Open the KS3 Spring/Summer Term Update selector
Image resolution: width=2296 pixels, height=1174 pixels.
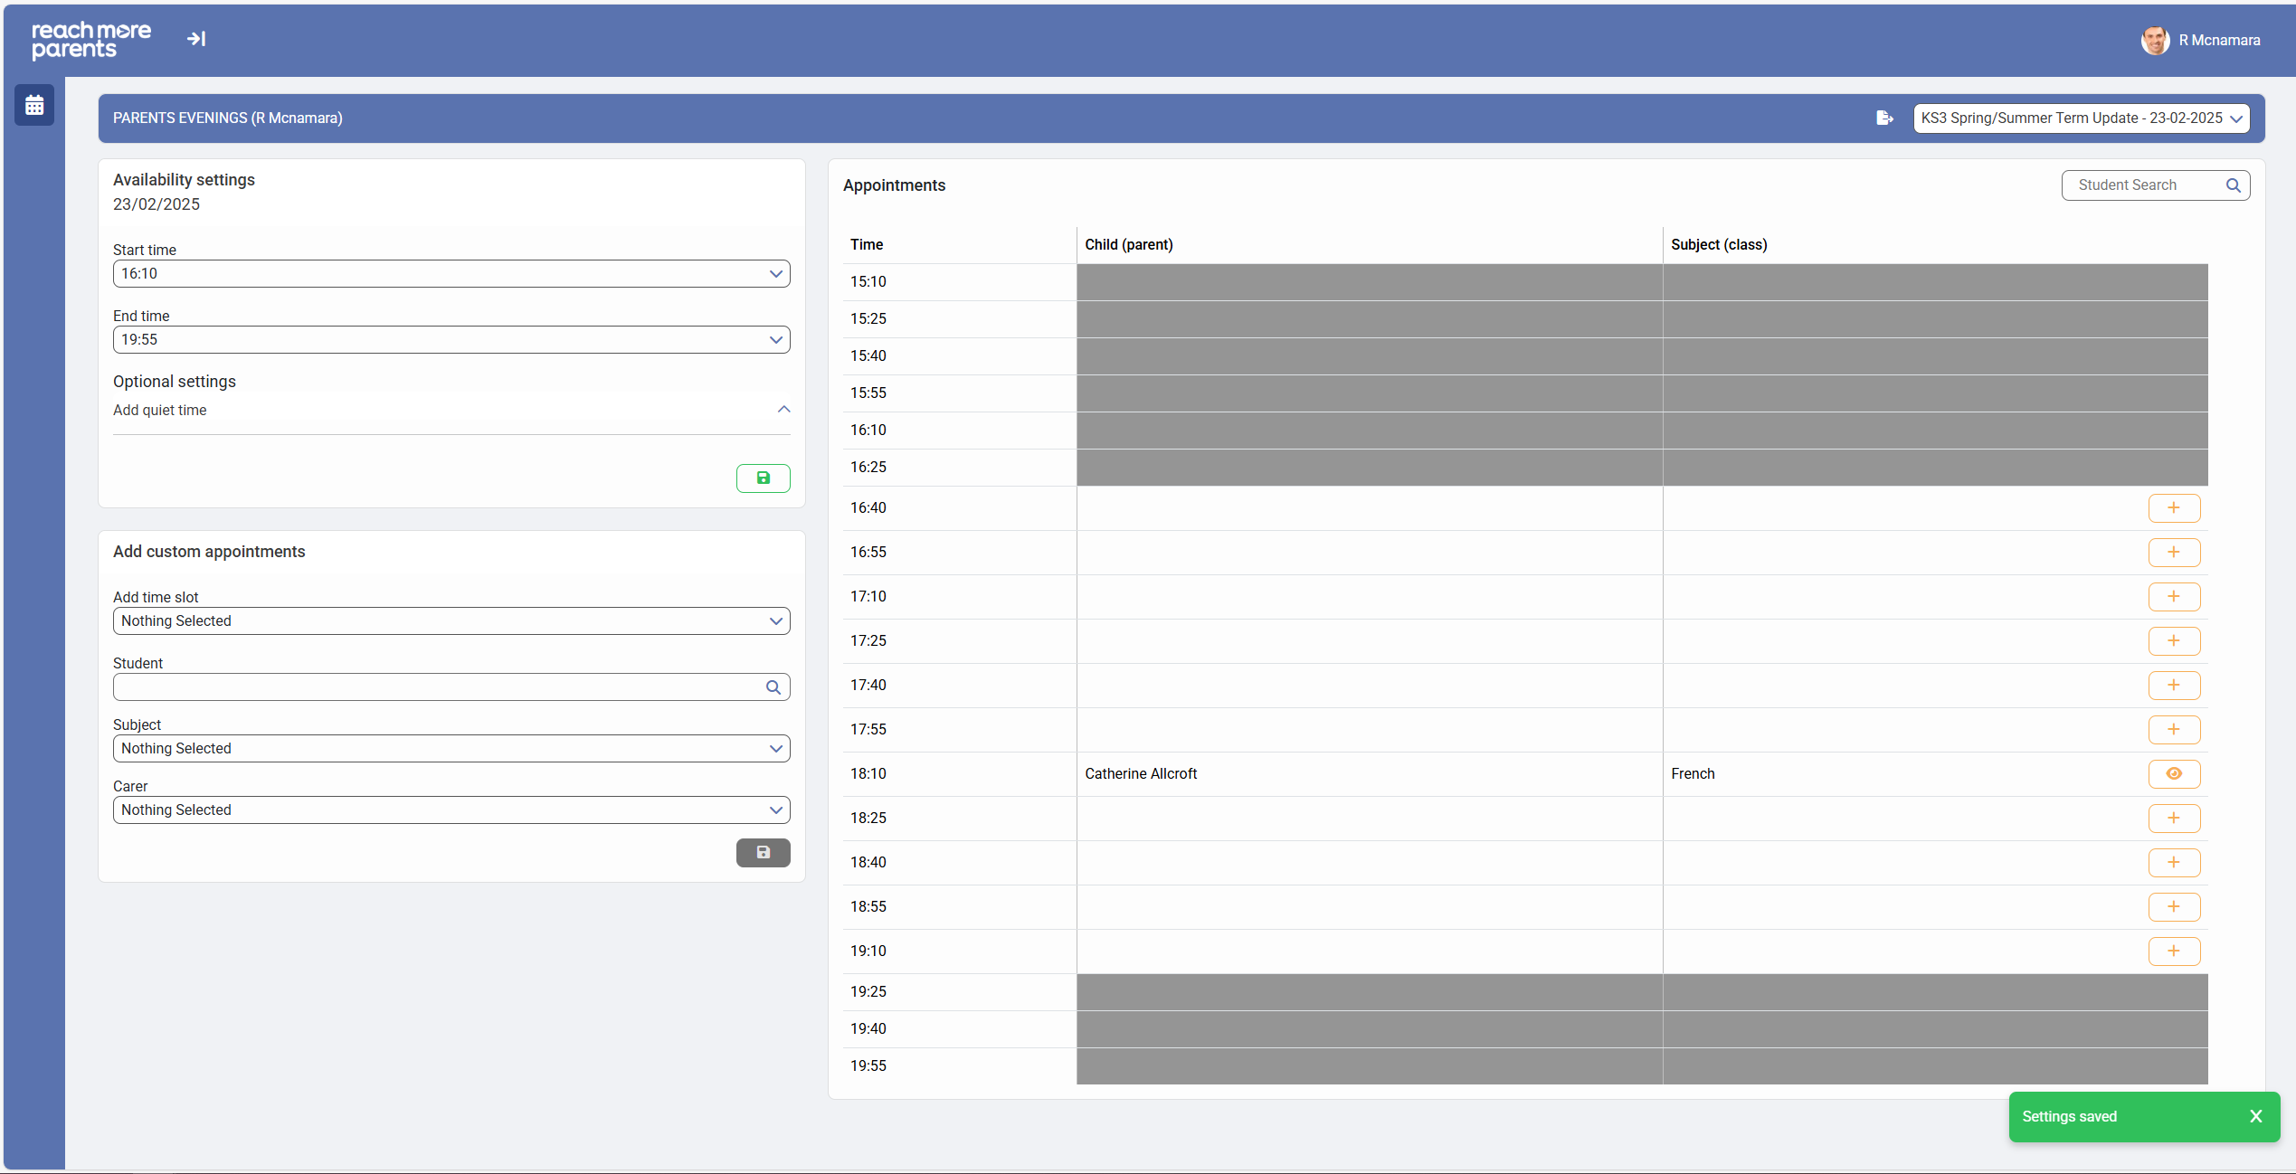2081,118
